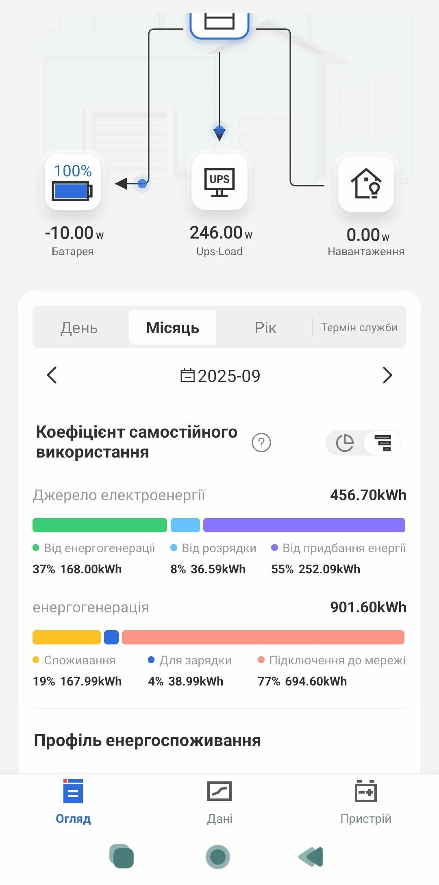The image size is (439, 885).
Task: Open the UPS-Load icon
Action: tap(219, 182)
